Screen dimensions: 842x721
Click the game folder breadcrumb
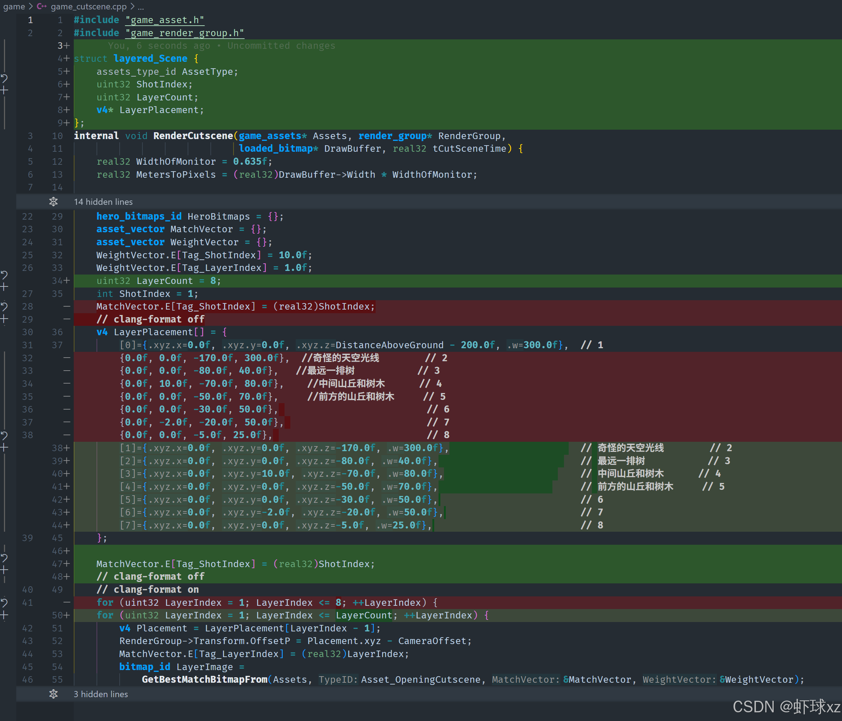click(x=14, y=7)
